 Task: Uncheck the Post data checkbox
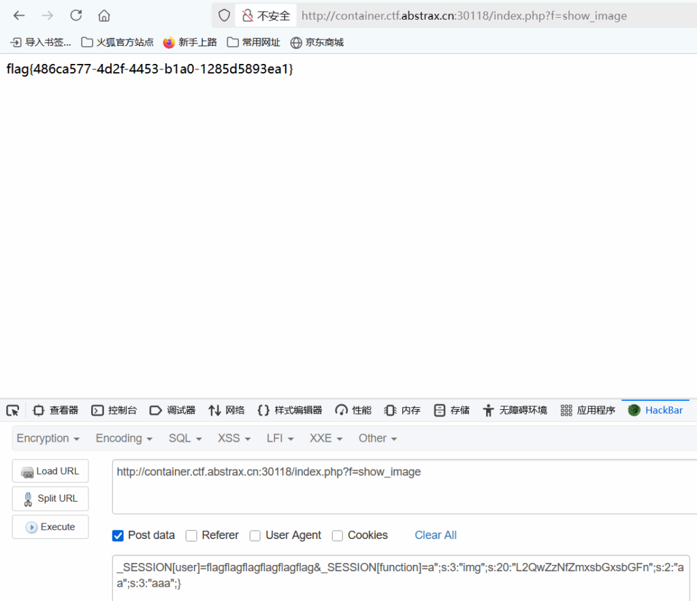tap(118, 536)
